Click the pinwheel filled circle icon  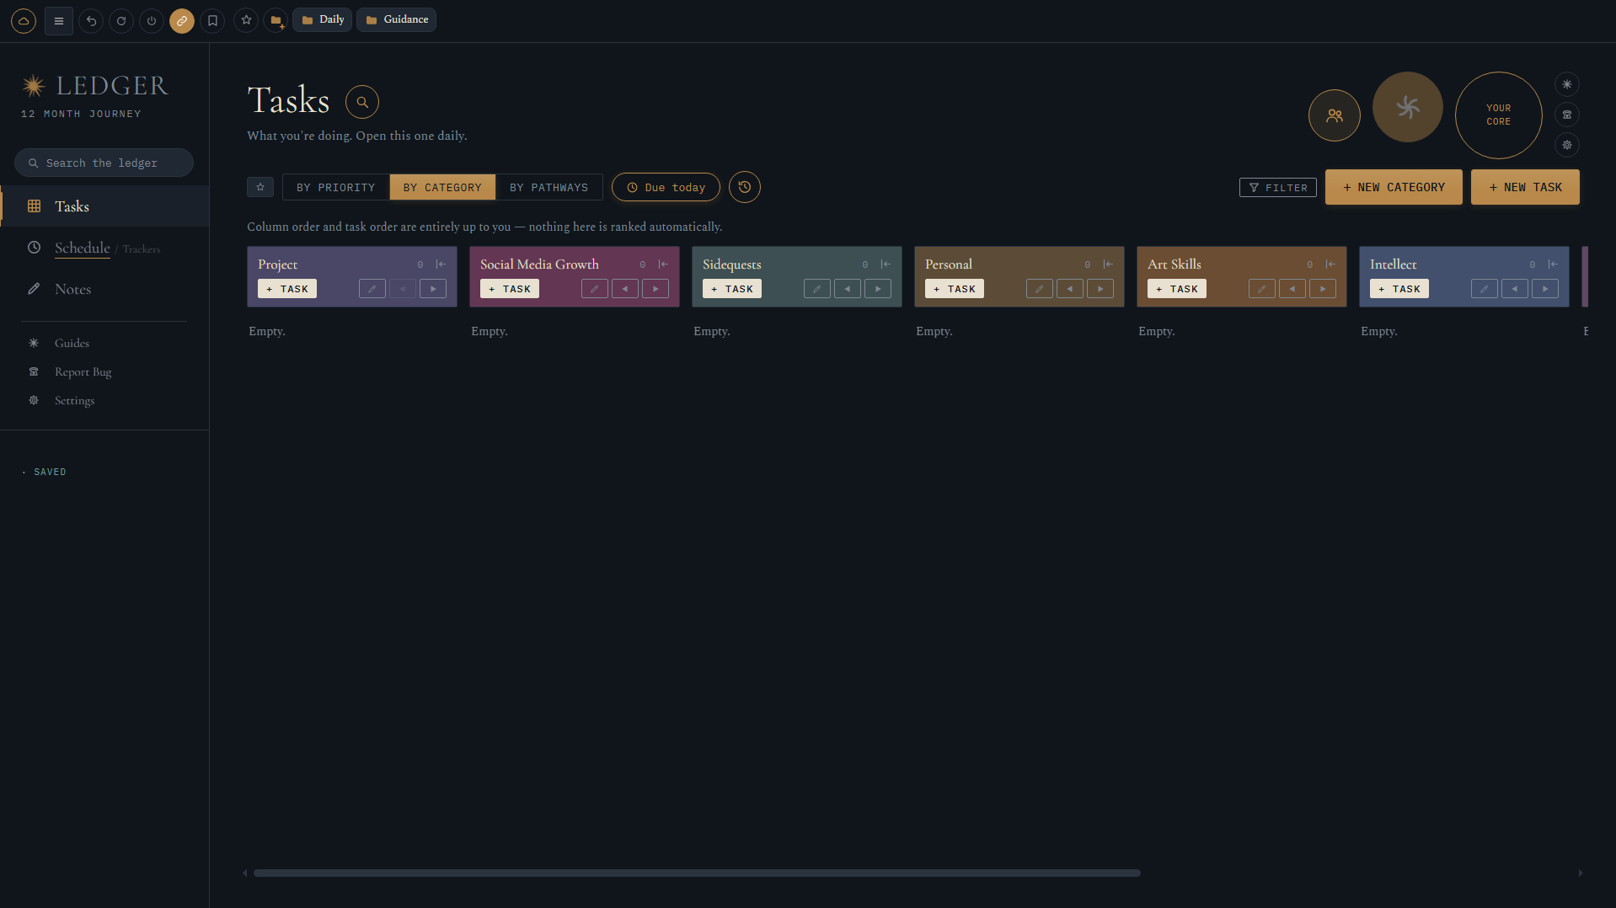click(1408, 107)
